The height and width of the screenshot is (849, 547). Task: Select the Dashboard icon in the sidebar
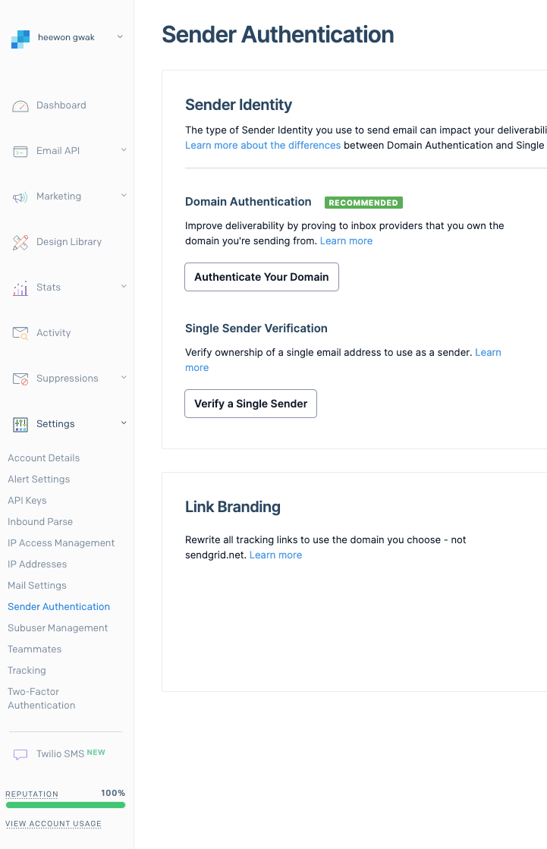[x=20, y=105]
